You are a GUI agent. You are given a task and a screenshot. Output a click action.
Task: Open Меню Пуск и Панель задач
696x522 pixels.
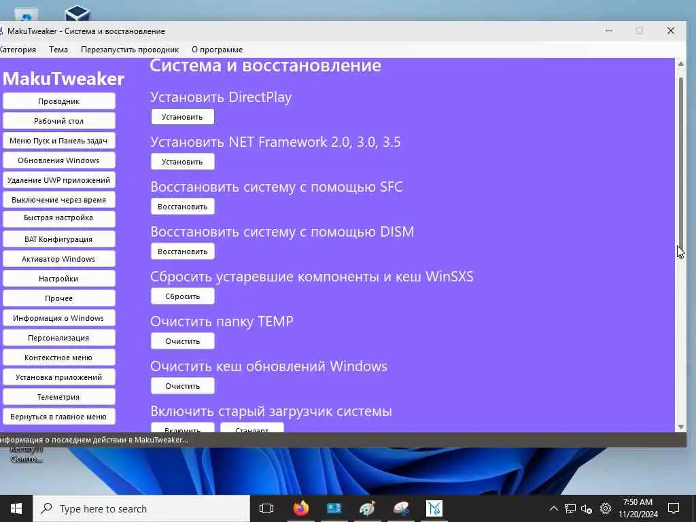coord(59,141)
